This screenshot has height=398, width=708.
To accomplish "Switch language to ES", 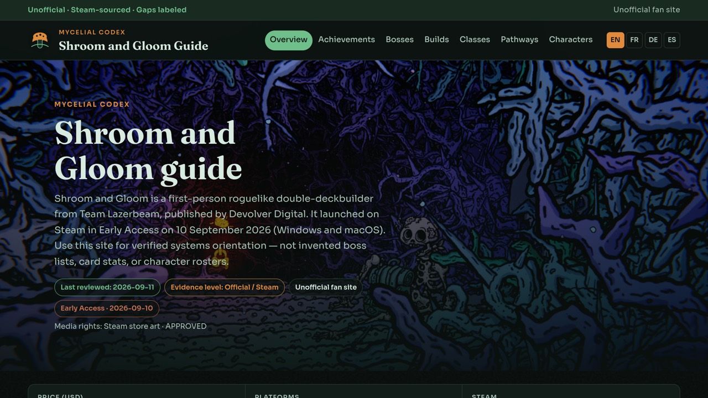I will coord(672,40).
